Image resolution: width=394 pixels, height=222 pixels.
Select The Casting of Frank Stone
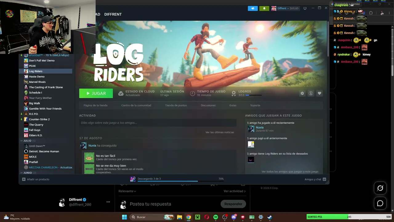(46, 87)
